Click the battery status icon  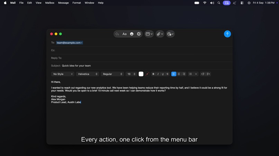click(197, 3)
